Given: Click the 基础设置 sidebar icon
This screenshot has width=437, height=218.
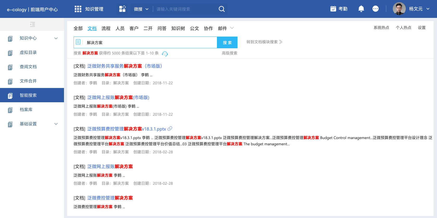Looking at the screenshot, I should click(10, 124).
